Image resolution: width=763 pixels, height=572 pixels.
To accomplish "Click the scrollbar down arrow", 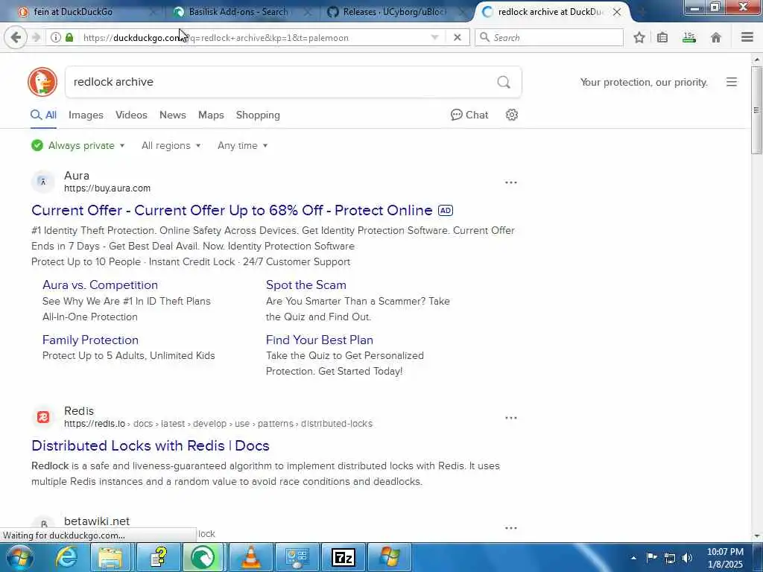I will pos(756,536).
